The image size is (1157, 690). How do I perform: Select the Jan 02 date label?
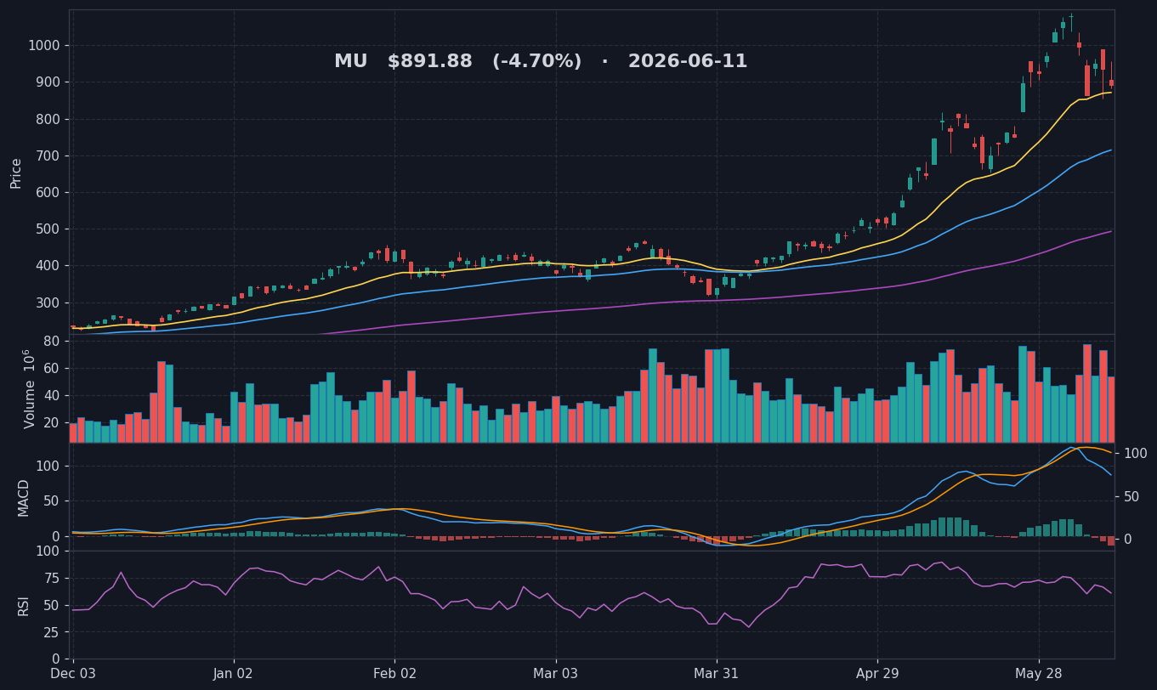click(x=234, y=674)
